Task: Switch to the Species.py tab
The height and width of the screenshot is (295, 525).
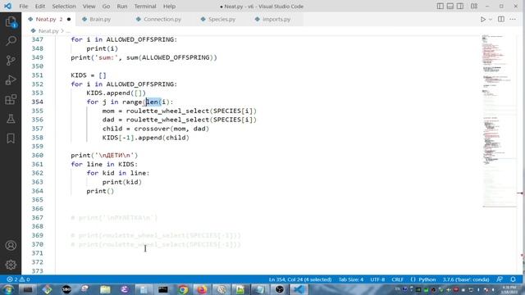Action: tap(221, 20)
